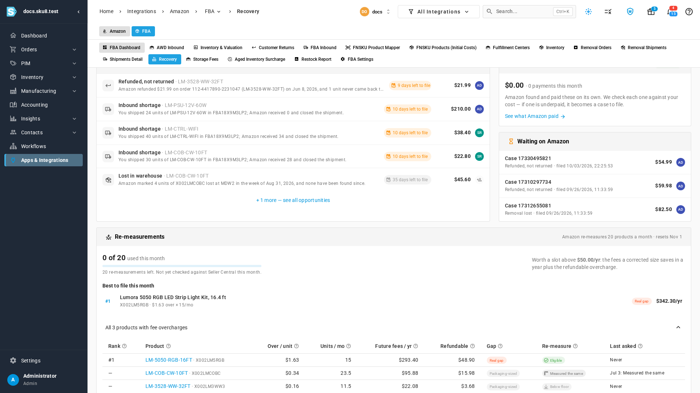Open the notifications bell icon

point(671,12)
